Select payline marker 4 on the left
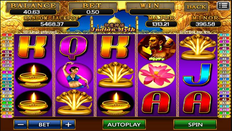The height and width of the screenshot is (131, 232). [7, 35]
